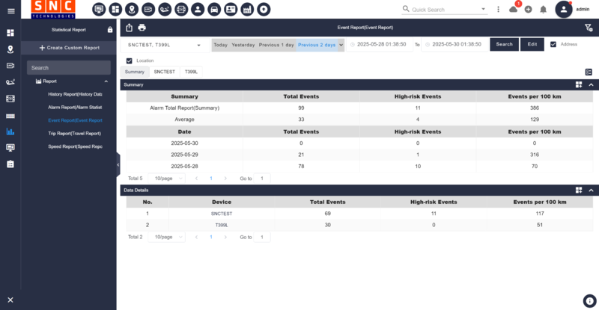This screenshot has height=310, width=599.
Task: Click the sidebar video camera icon
Action: tap(10, 66)
